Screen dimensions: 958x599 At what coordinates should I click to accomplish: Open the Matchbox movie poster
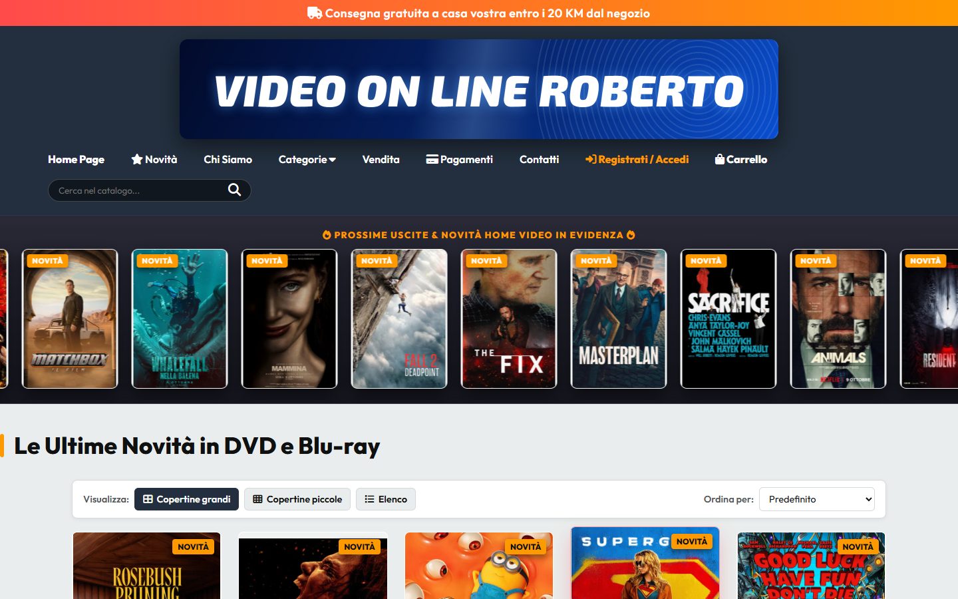[x=70, y=319]
